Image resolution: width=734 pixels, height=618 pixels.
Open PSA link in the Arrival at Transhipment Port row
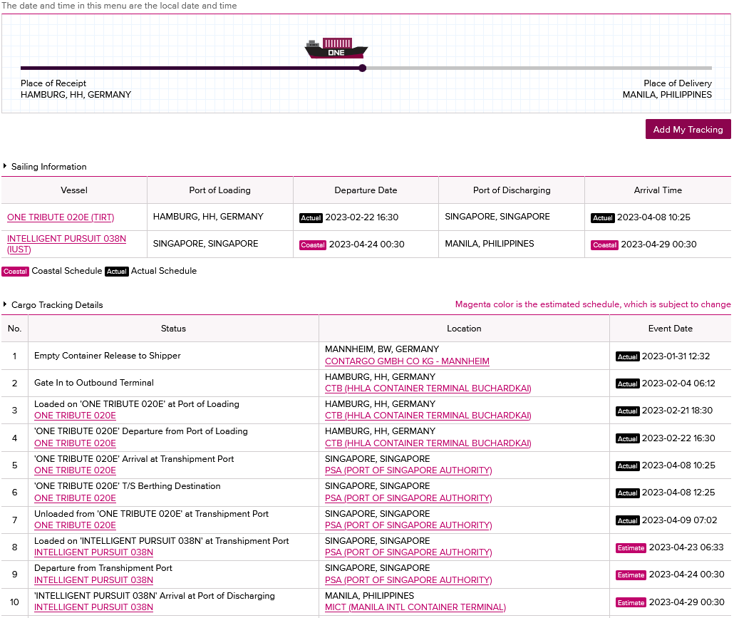coord(408,470)
